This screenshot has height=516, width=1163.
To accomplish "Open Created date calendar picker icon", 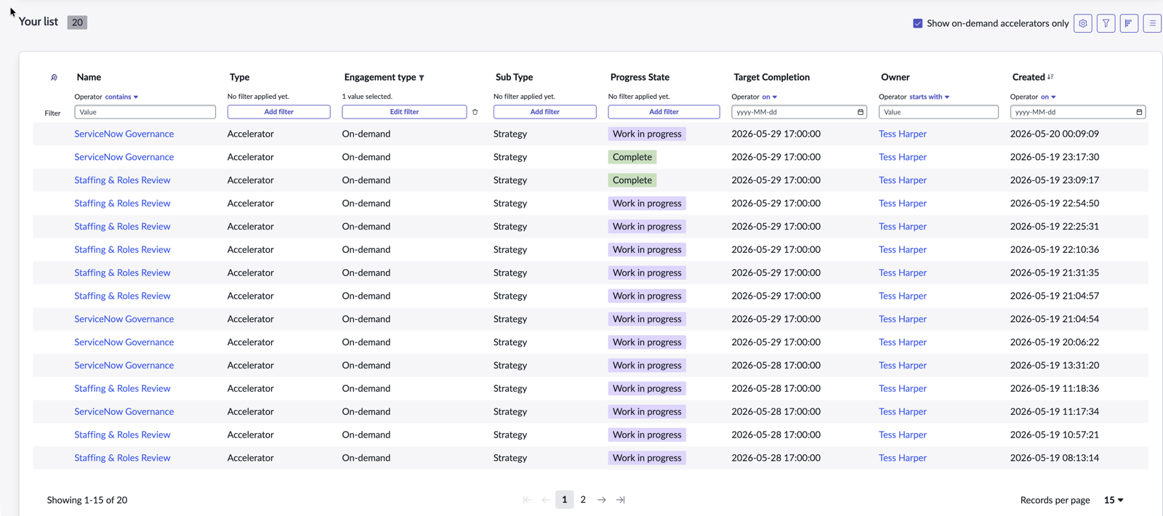I will 1139,112.
